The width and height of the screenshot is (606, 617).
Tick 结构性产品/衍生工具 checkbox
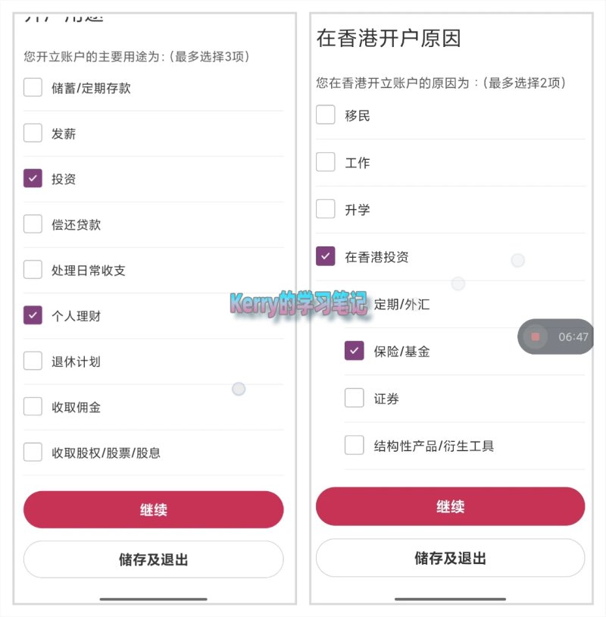(x=354, y=445)
